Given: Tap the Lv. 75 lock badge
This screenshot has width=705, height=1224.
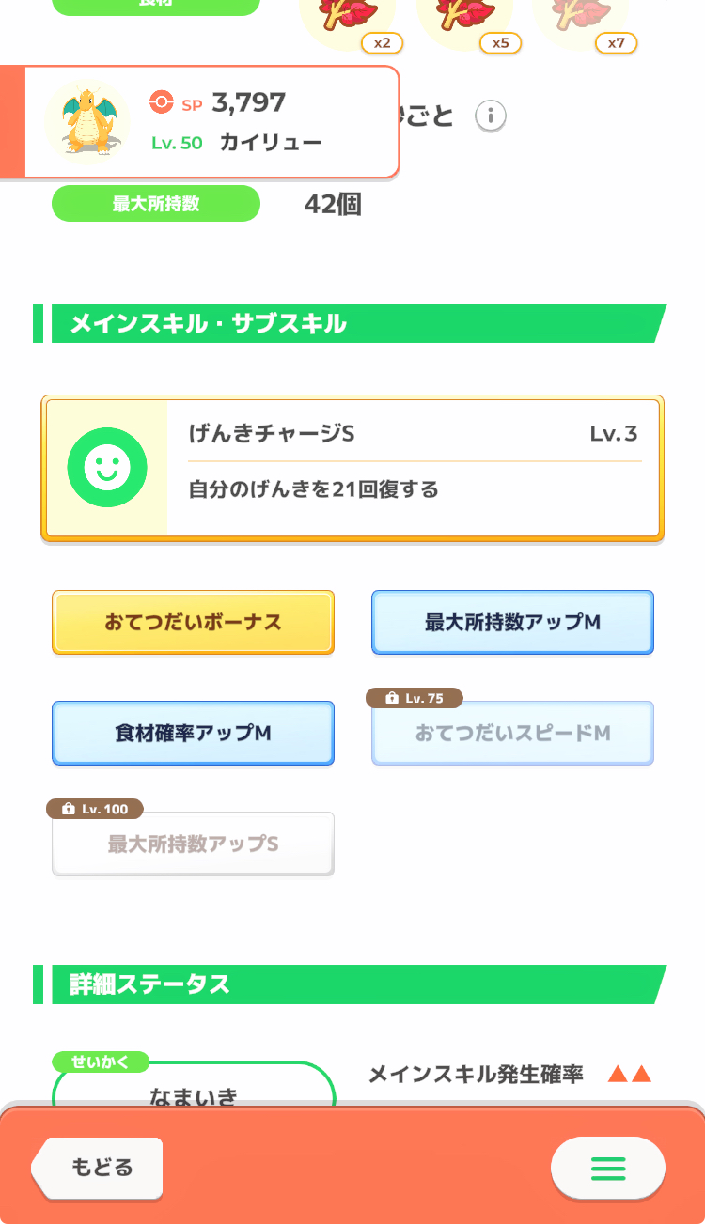Looking at the screenshot, I should click(x=415, y=699).
